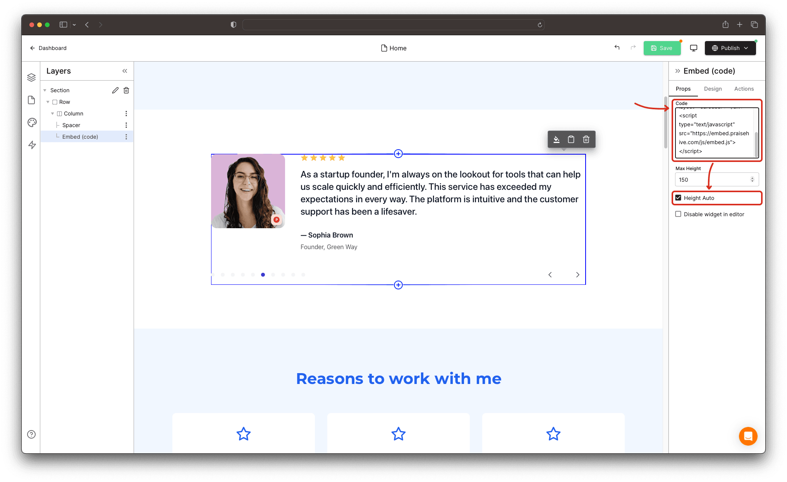Open a new browser tab
Viewport: 787px width, 482px height.
coord(740,25)
